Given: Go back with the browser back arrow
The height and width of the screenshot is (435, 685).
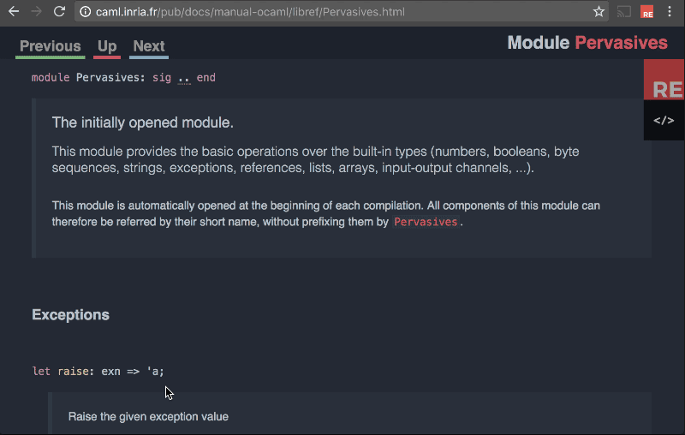Looking at the screenshot, I should (x=14, y=12).
